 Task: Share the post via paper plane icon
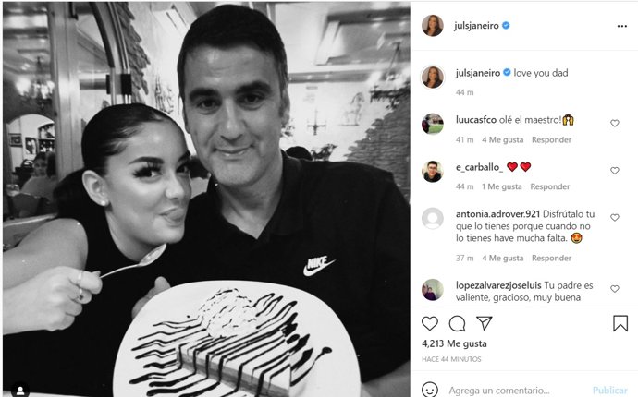click(485, 323)
